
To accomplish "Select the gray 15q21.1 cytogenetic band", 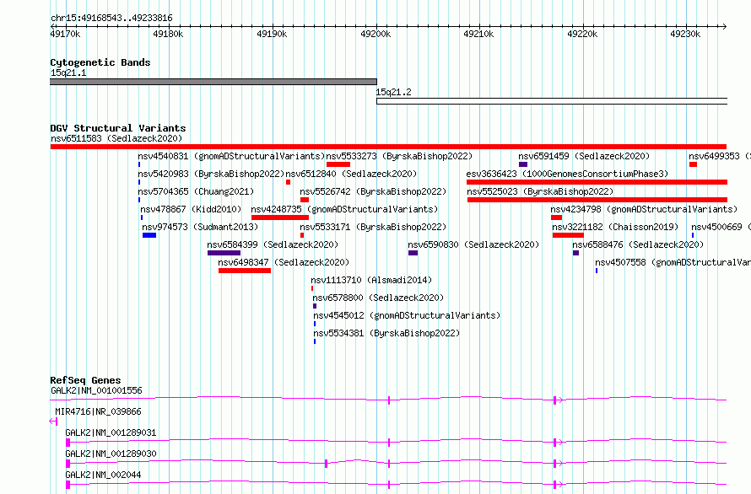I will click(x=213, y=82).
